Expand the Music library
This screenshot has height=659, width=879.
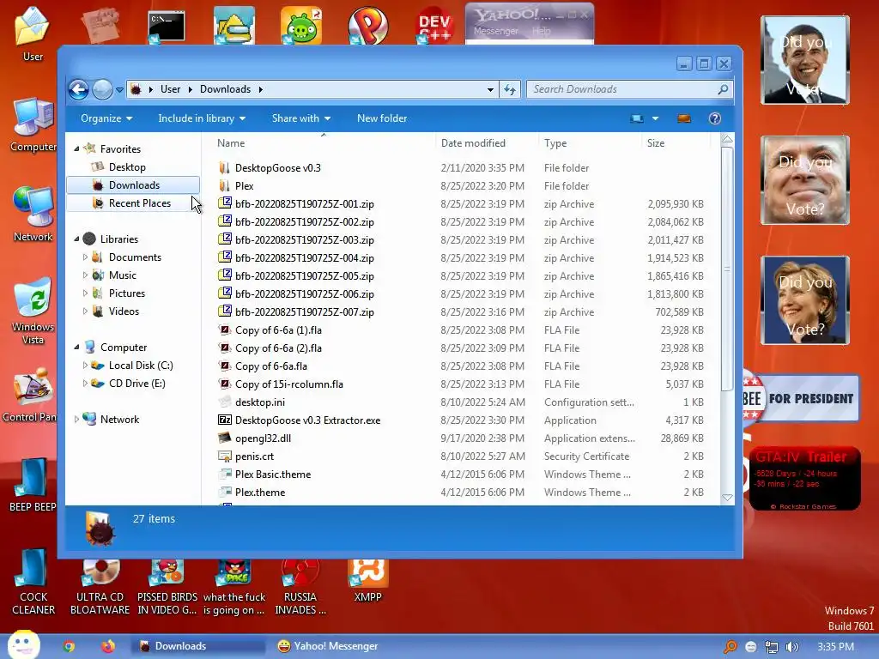85,275
